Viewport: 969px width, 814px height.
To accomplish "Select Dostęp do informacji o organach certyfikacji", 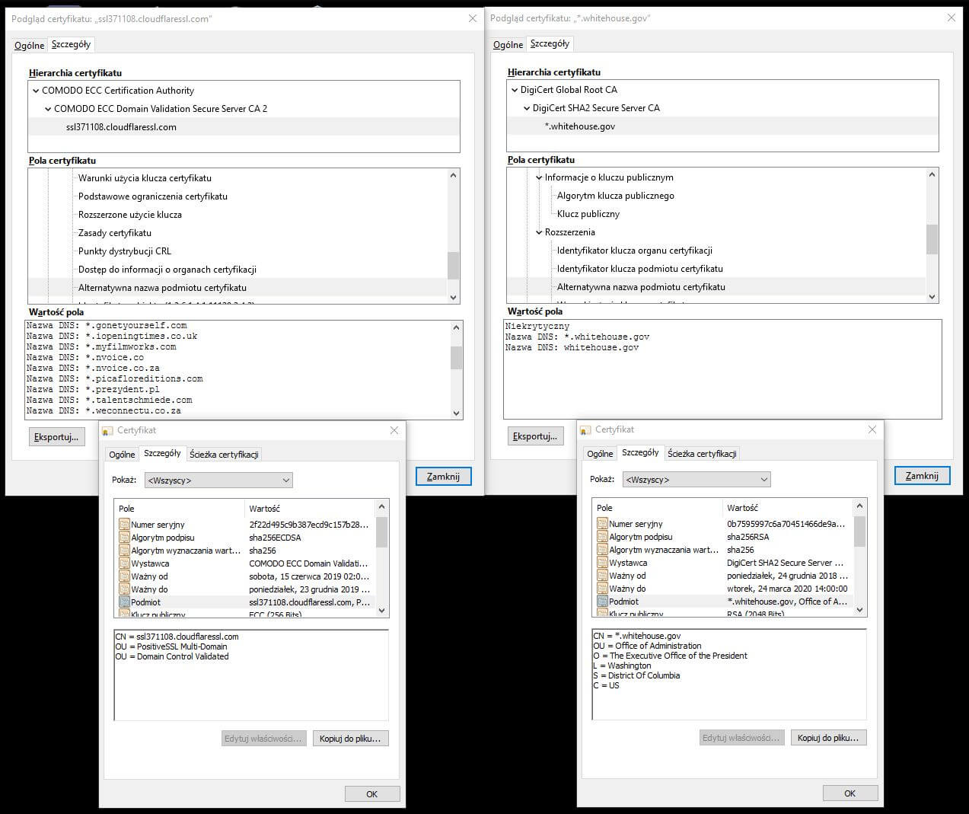I will coord(167,270).
